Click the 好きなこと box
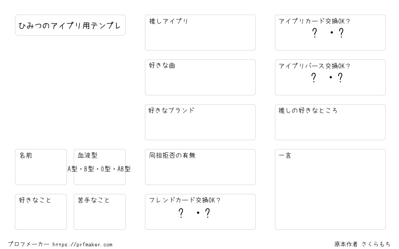 tap(41, 212)
